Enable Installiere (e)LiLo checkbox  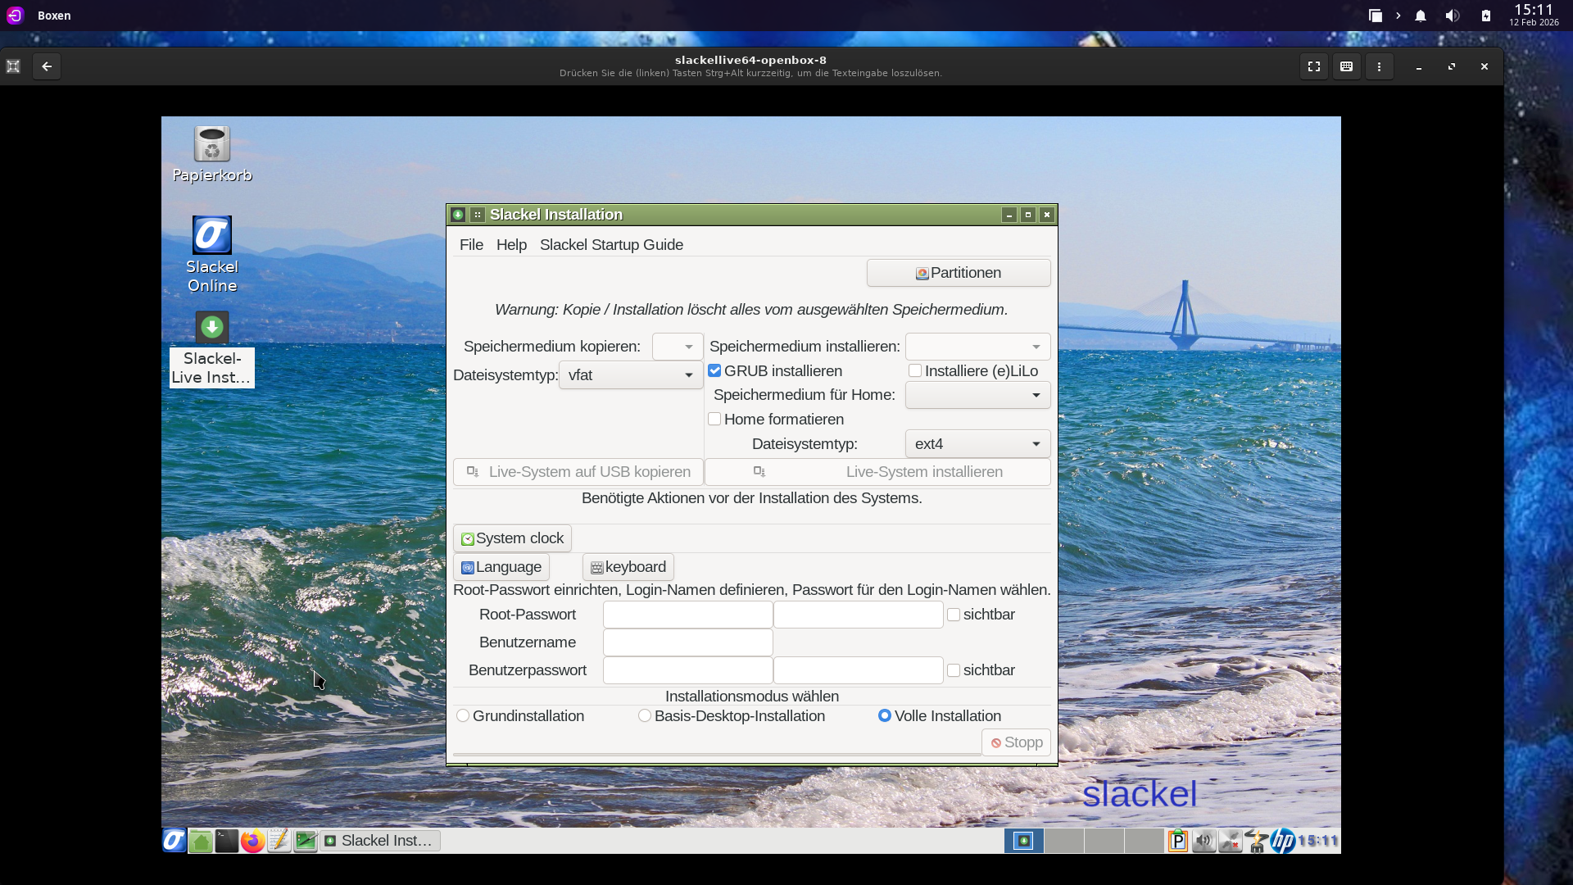coord(915,371)
